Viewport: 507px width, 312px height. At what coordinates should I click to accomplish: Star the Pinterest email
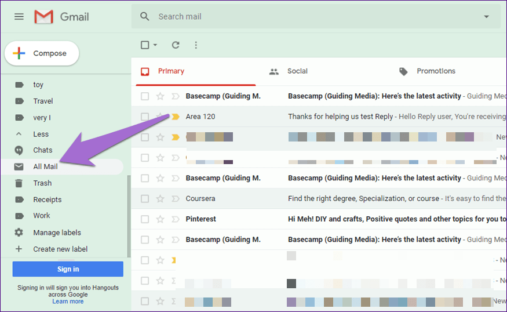(160, 219)
